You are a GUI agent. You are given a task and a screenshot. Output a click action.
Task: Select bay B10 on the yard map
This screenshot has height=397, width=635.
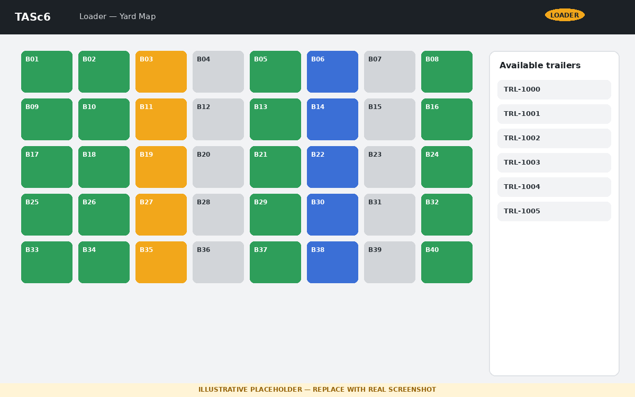point(104,120)
